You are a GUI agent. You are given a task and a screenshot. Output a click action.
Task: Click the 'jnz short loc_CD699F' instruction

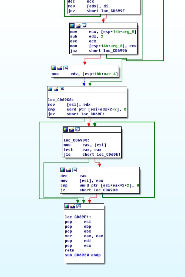96,11
